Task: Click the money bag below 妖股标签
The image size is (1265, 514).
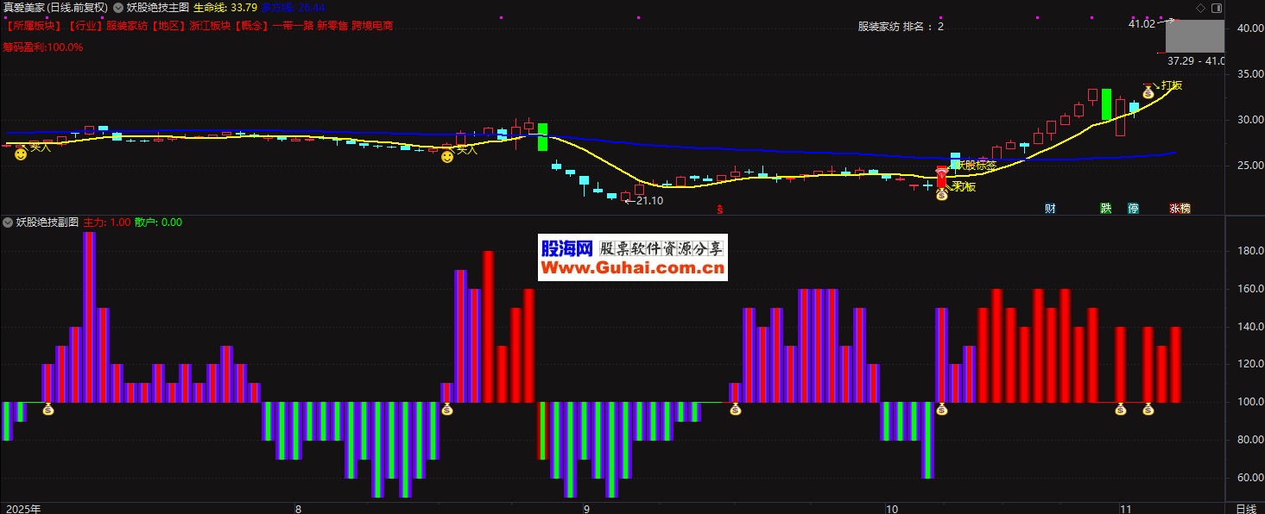Action: point(942,195)
